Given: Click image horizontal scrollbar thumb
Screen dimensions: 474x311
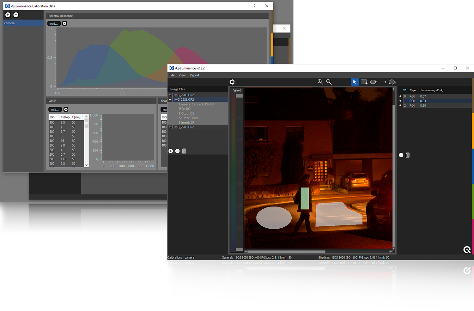Looking at the screenshot, I should pyautogui.click(x=286, y=252).
